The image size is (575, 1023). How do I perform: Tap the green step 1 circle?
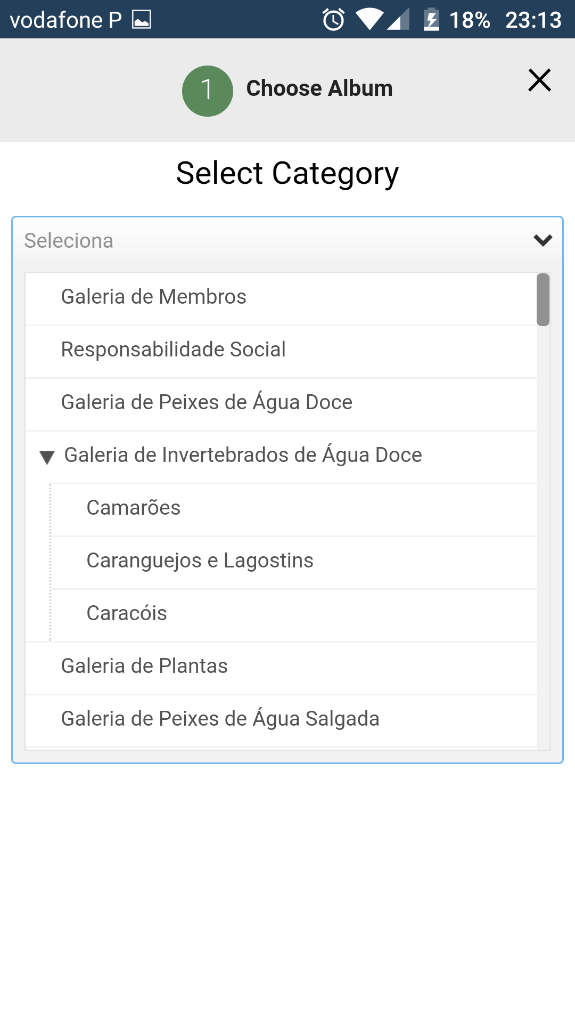click(x=208, y=91)
